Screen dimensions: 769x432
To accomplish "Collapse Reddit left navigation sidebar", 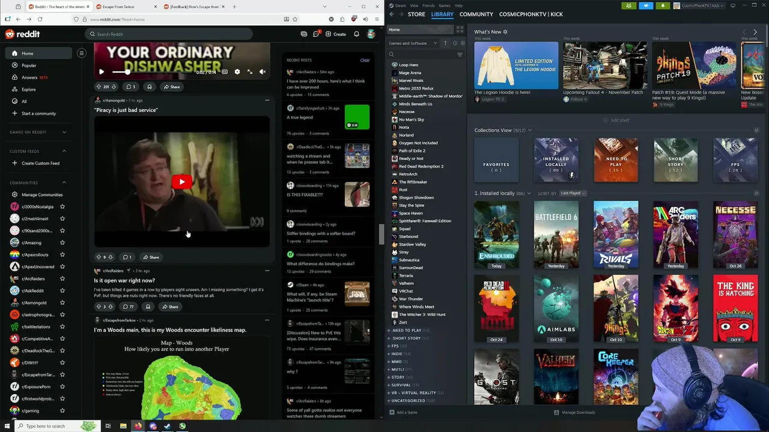I will click(x=82, y=53).
